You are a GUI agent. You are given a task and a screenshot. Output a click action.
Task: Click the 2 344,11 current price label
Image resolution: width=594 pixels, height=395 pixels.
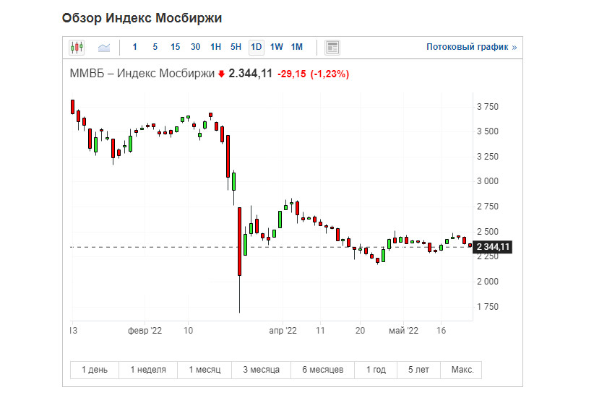(493, 247)
